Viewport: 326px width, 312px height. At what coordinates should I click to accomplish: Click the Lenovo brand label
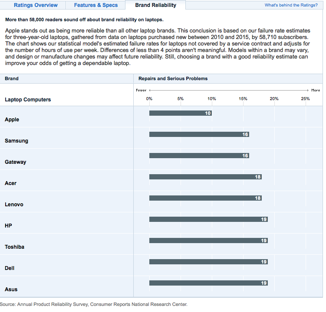[14, 205]
